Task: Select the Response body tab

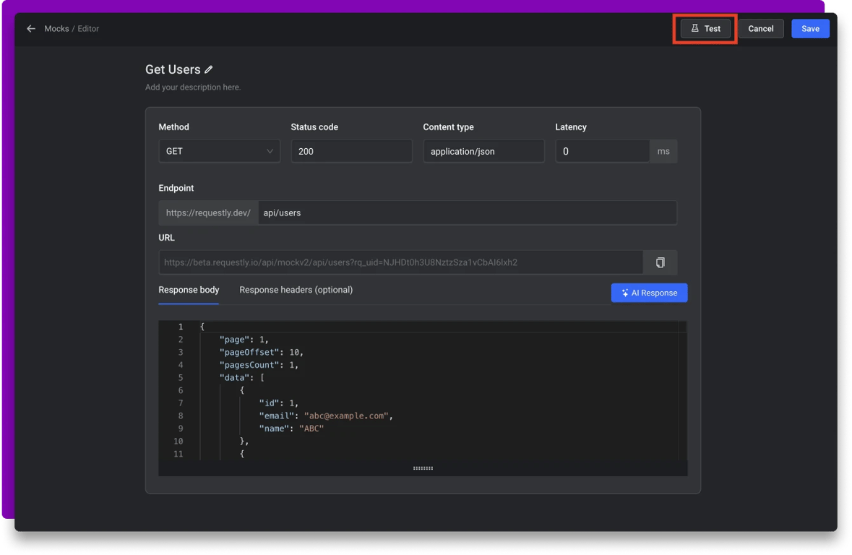Action: [x=189, y=290]
